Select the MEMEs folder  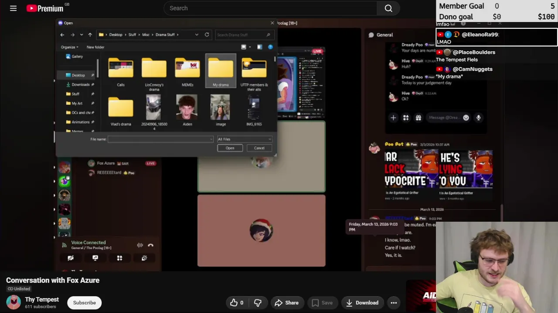(187, 72)
